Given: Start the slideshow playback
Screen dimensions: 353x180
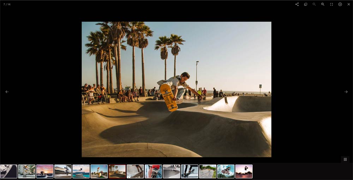Looking at the screenshot, I should click(x=340, y=4).
